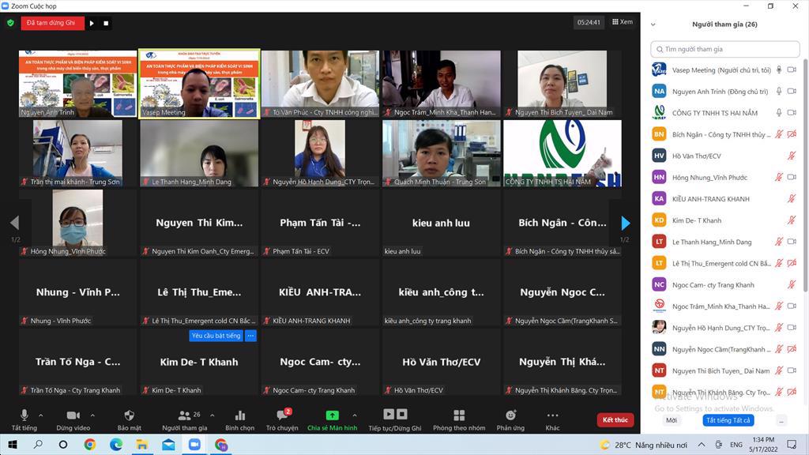Toggle the Dừng video camera
Image resolution: width=809 pixels, height=455 pixels.
click(x=73, y=416)
